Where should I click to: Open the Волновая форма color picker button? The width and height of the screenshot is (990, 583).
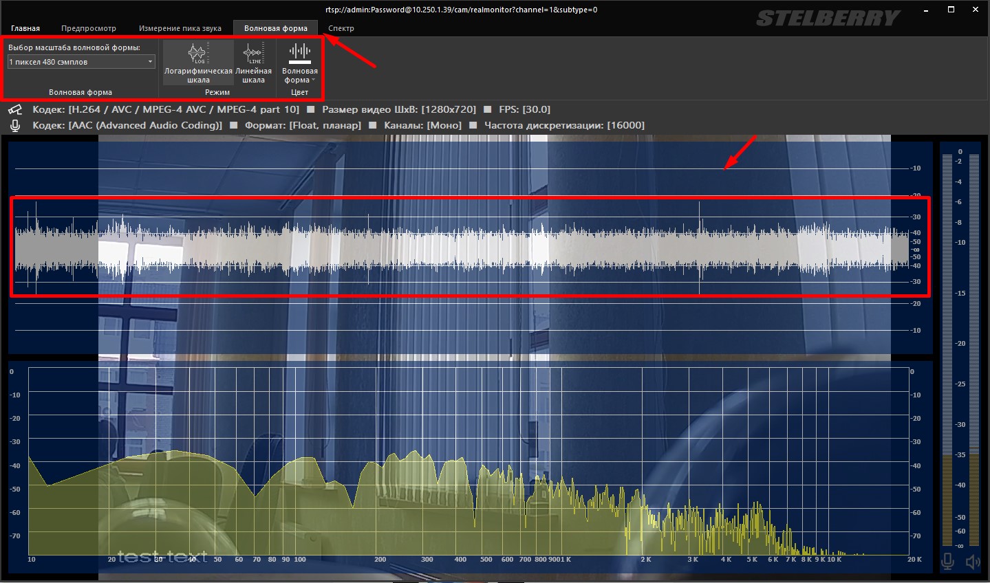(x=300, y=63)
